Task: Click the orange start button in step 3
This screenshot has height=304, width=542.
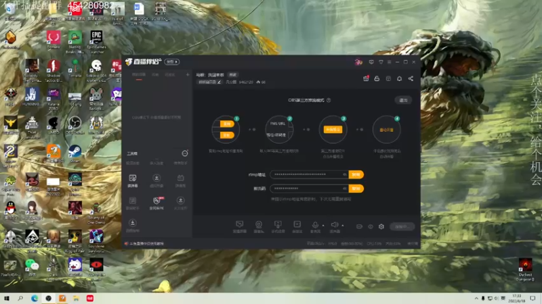Action: click(333, 130)
